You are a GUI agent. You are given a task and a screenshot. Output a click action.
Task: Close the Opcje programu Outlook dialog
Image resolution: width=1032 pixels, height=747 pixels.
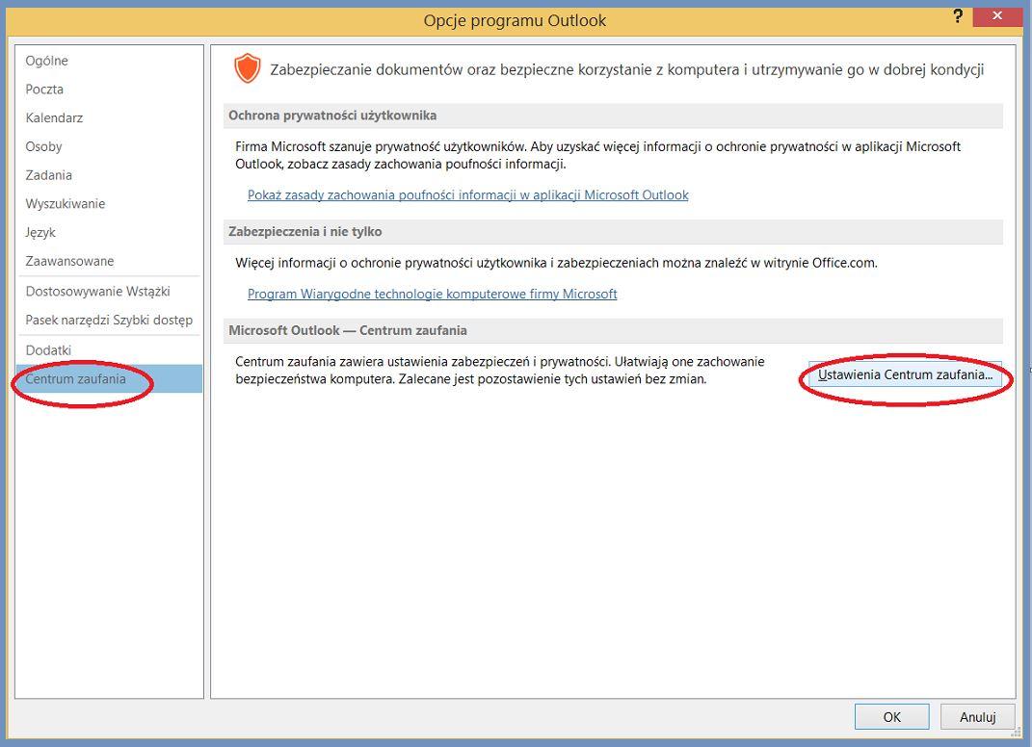[x=997, y=15]
